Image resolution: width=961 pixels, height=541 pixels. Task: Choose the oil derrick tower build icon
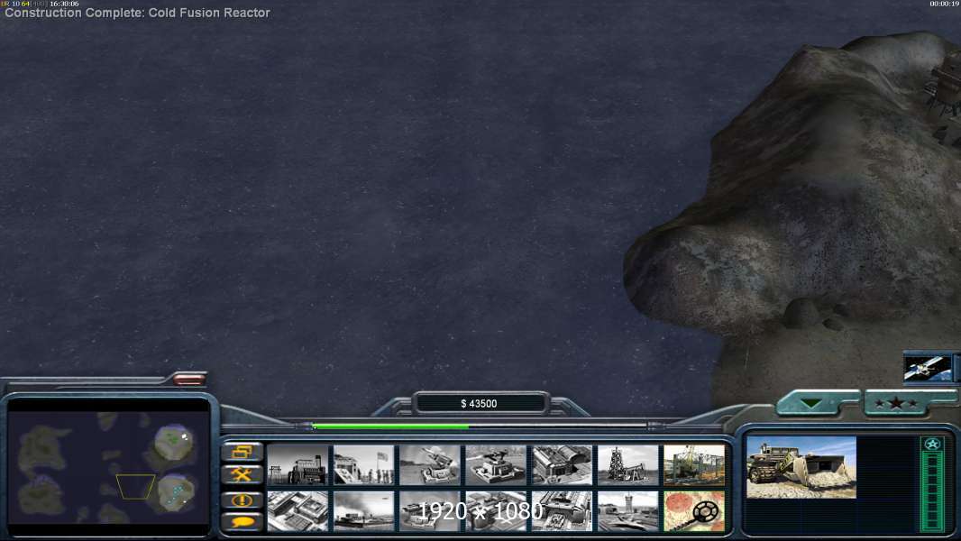[x=628, y=465]
